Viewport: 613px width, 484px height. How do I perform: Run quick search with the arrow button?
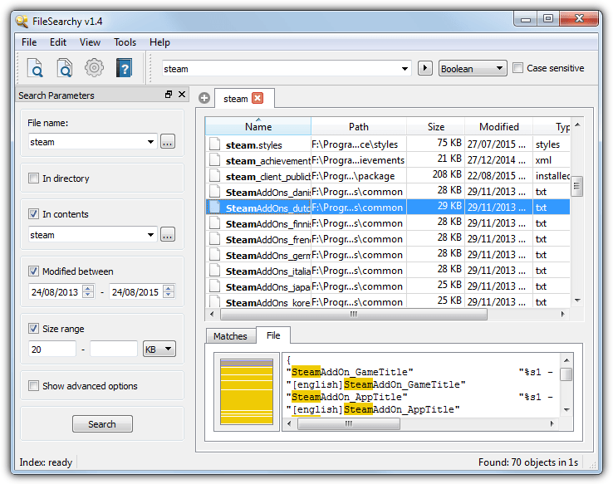pyautogui.click(x=425, y=68)
